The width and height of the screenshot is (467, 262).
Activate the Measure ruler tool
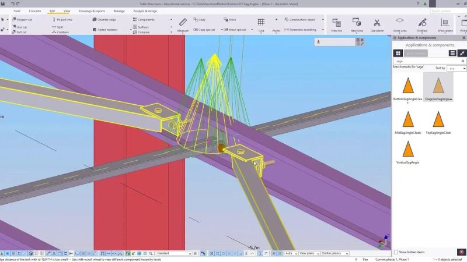[183, 25]
